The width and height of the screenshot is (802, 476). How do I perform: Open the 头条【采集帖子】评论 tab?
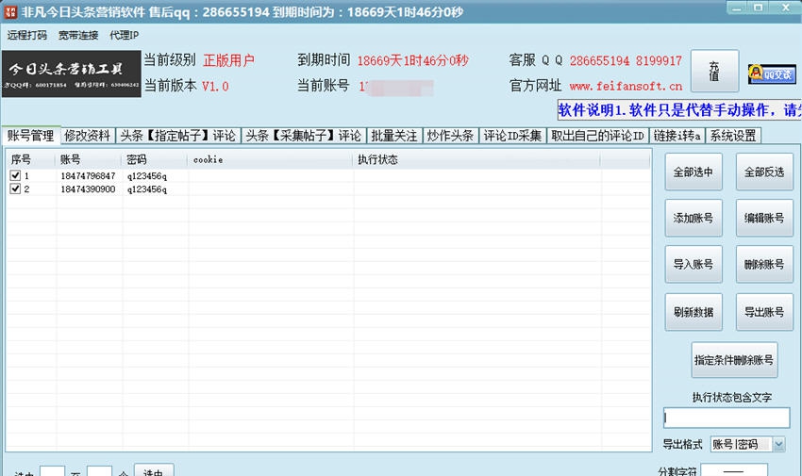[x=304, y=136]
